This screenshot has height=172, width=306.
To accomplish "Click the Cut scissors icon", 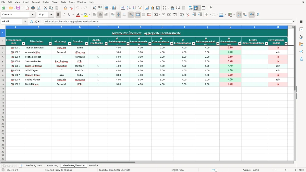I will (45, 8).
